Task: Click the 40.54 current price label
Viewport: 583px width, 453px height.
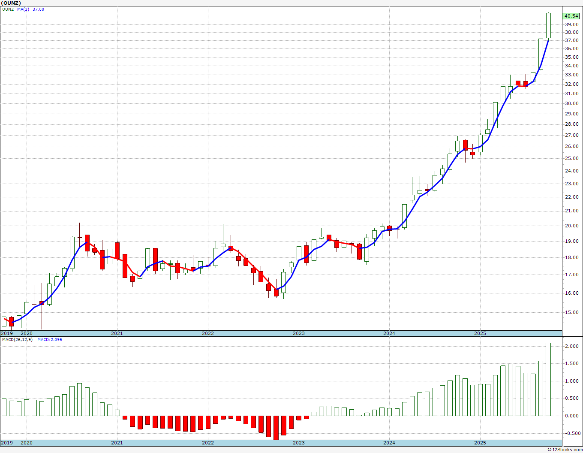Action: pos(571,16)
